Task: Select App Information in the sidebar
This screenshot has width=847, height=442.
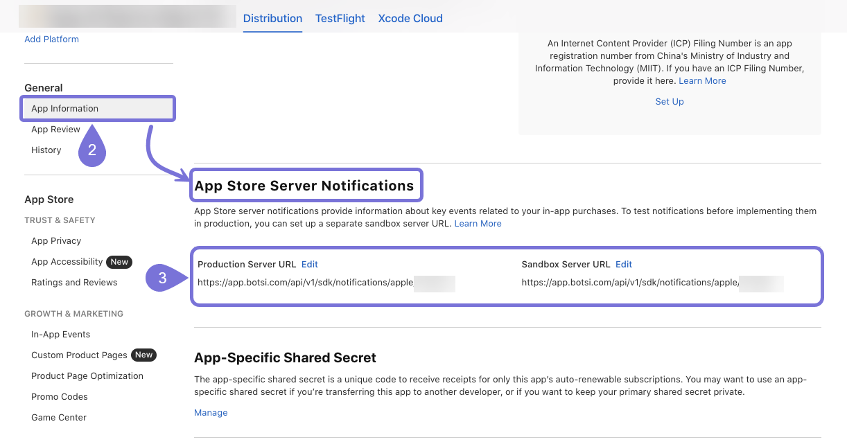Action: coord(64,109)
